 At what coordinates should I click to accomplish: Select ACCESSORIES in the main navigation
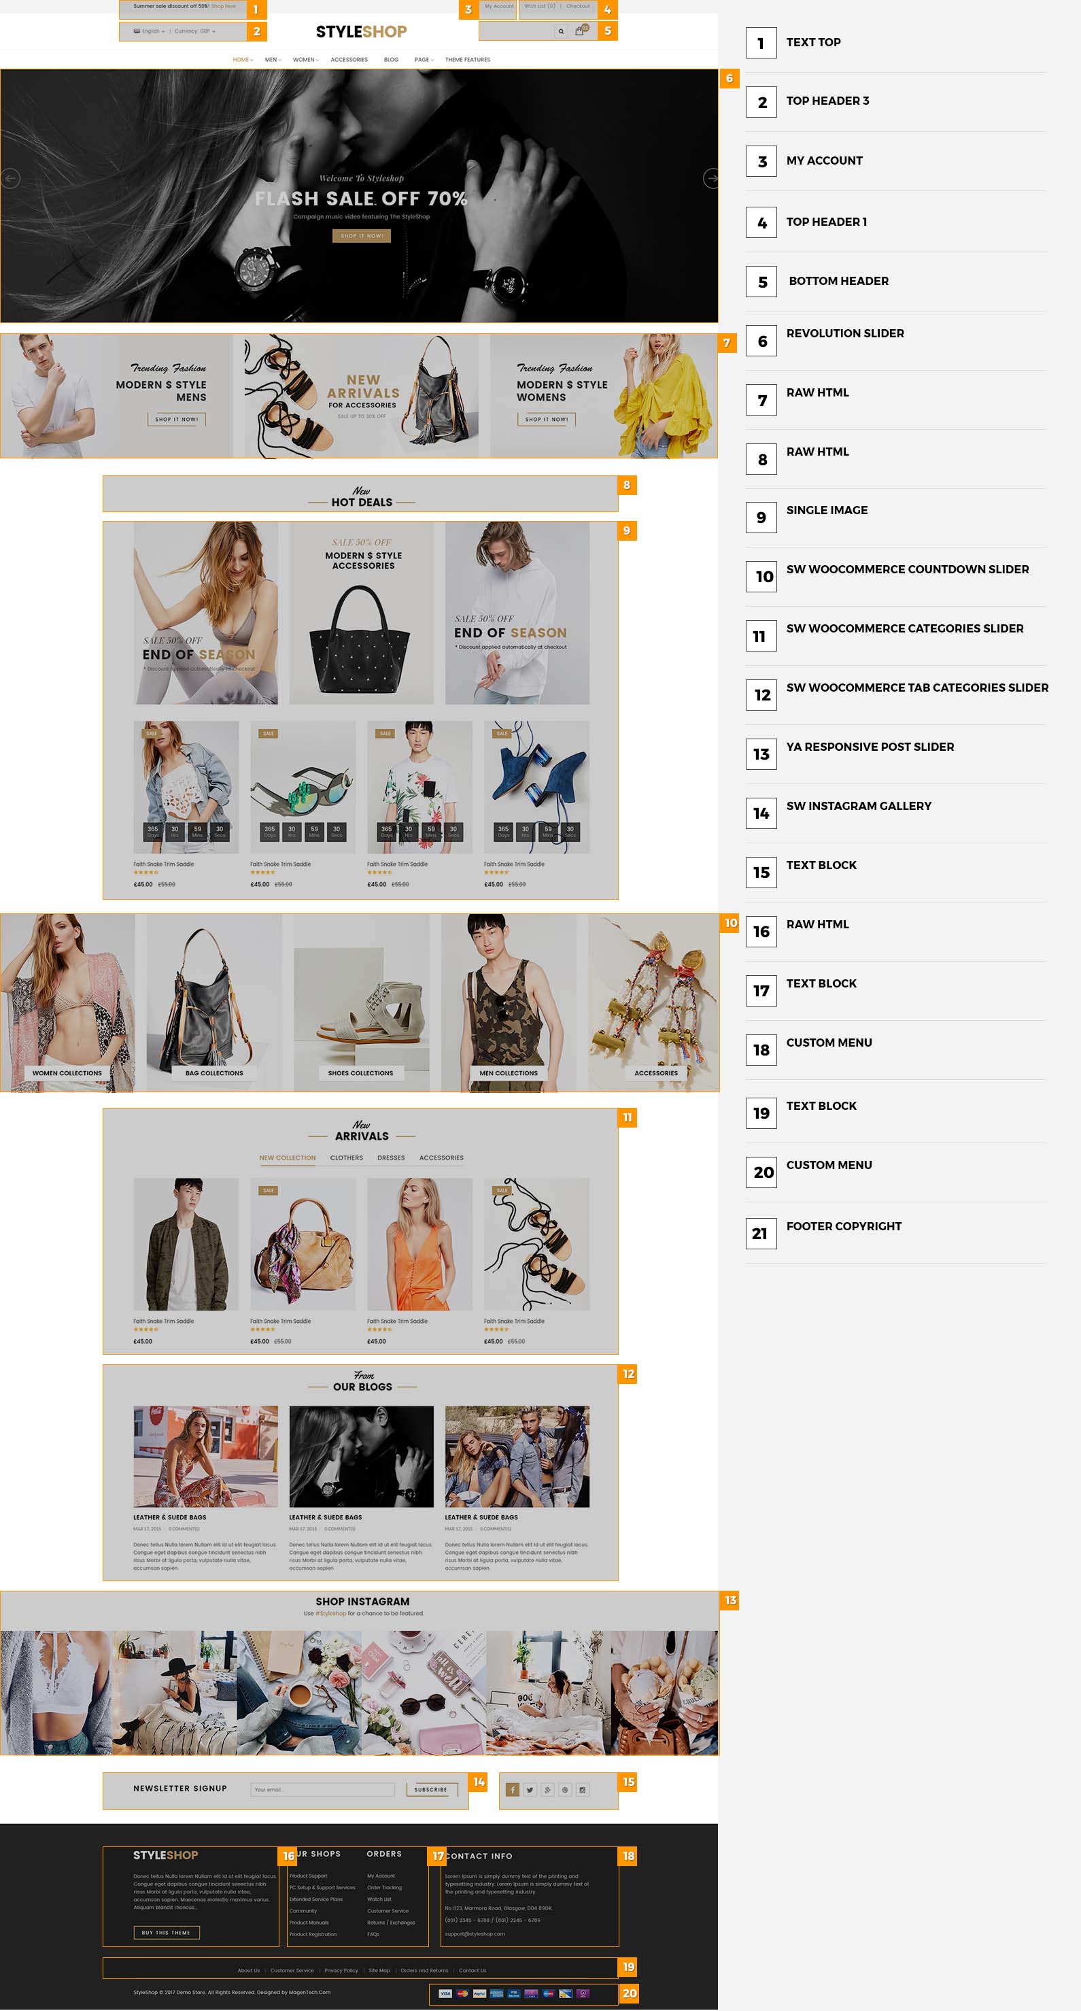pyautogui.click(x=349, y=59)
